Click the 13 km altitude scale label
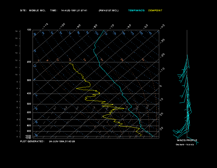This screenshot has height=168, width=217. (x=16, y=53)
